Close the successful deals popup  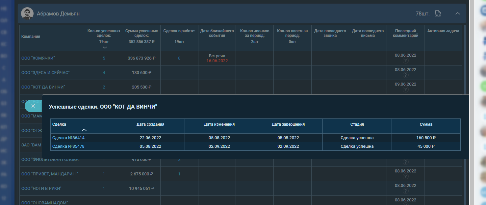pos(33,106)
